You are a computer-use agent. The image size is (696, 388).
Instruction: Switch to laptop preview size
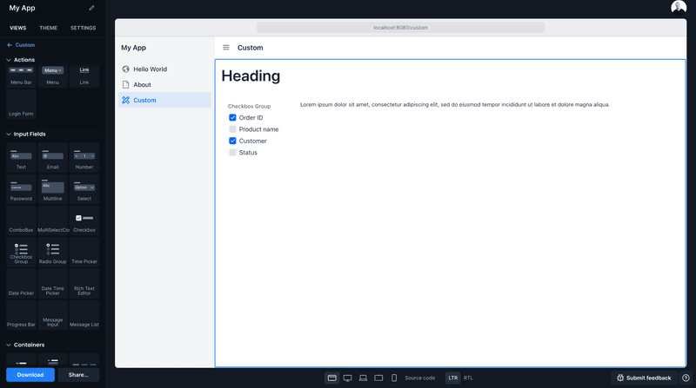pos(363,378)
